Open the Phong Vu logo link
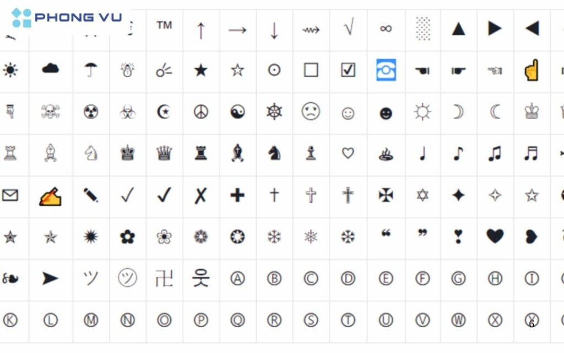Viewport: 564px width, 353px height. point(66,18)
